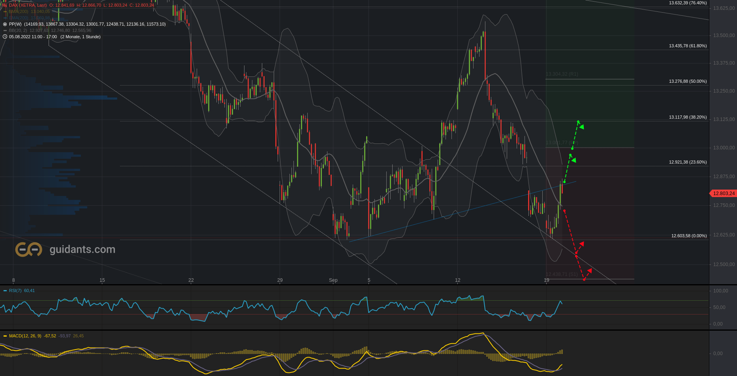Open the PP(W) indicator settings label
The image size is (737, 376).
pos(15,24)
